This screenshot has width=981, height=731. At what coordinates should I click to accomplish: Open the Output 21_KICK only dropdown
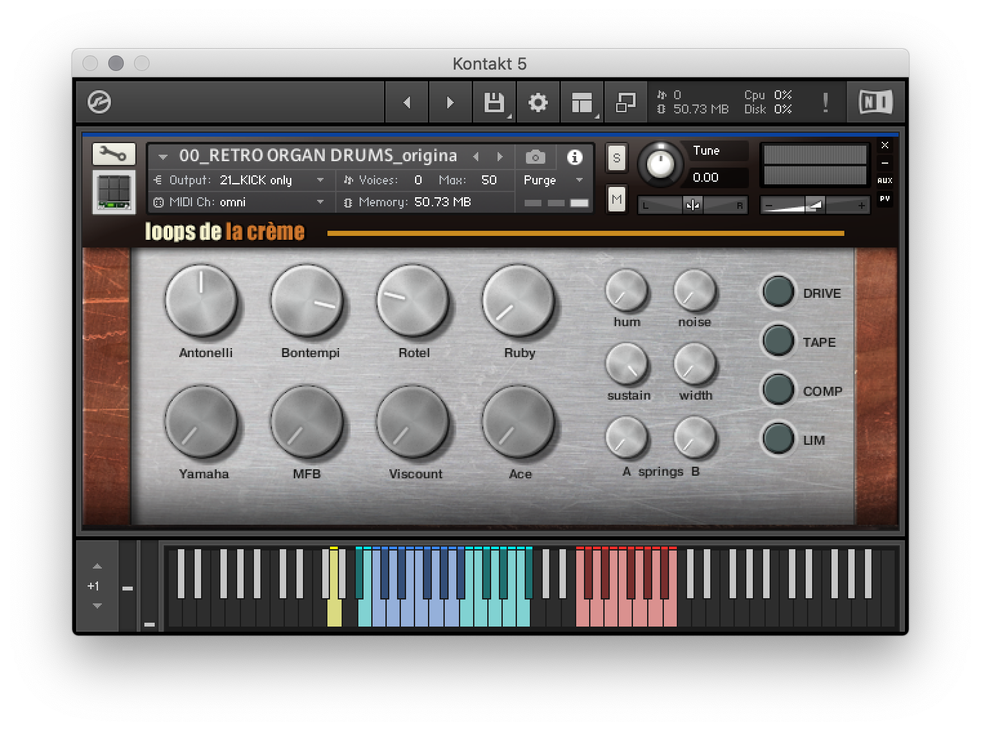(x=240, y=180)
